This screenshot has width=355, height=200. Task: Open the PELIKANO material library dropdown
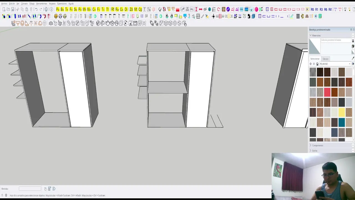click(x=335, y=64)
